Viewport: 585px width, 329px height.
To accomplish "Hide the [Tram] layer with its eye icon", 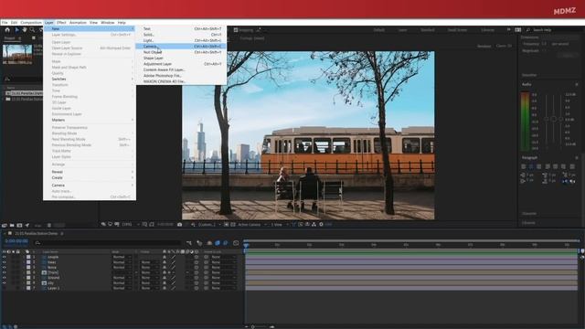I will (x=5, y=272).
